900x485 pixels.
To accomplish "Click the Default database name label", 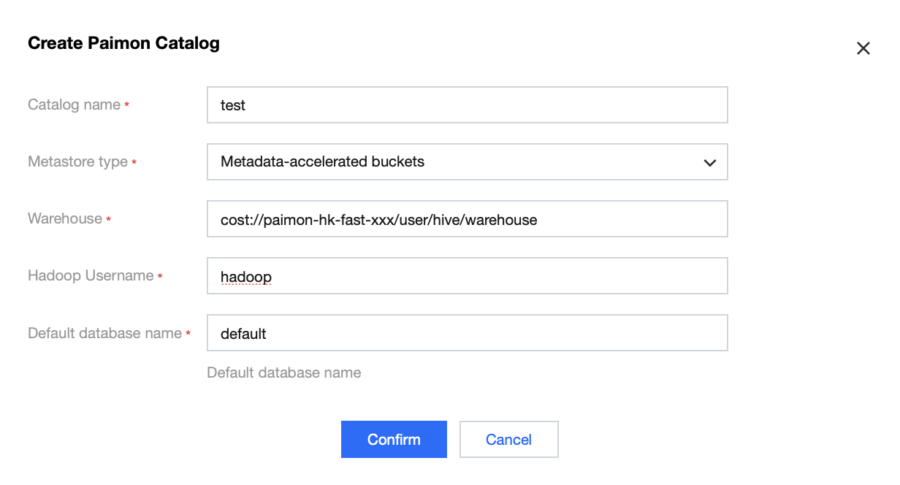I will [104, 333].
